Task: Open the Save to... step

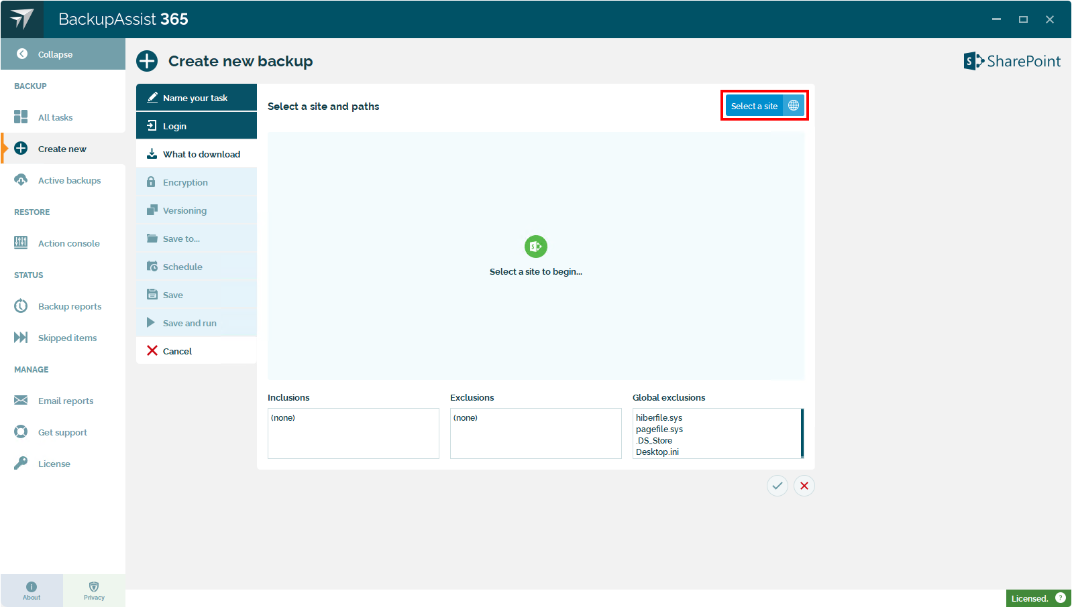Action: [197, 239]
